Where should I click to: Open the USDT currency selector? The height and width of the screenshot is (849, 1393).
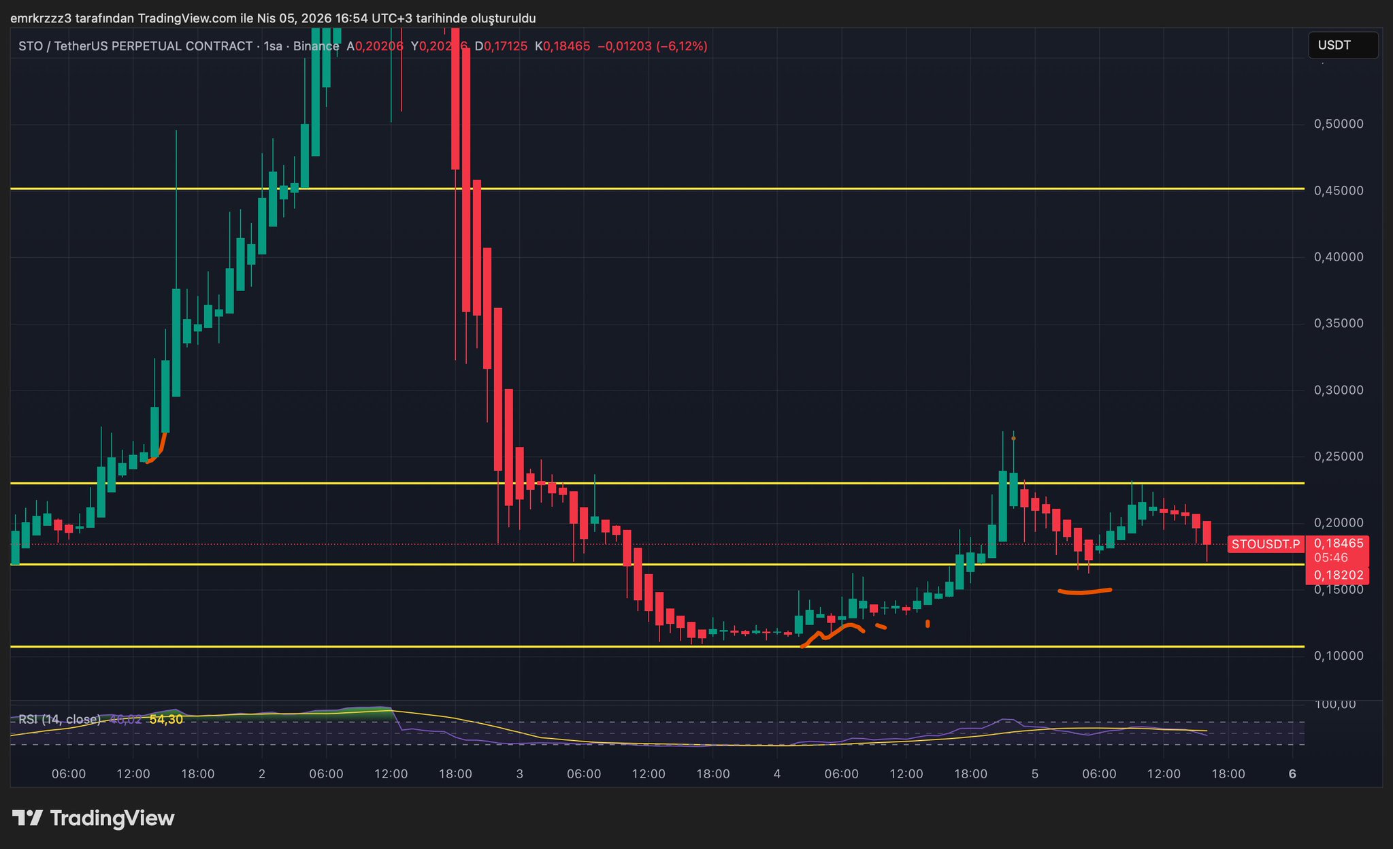[1343, 46]
